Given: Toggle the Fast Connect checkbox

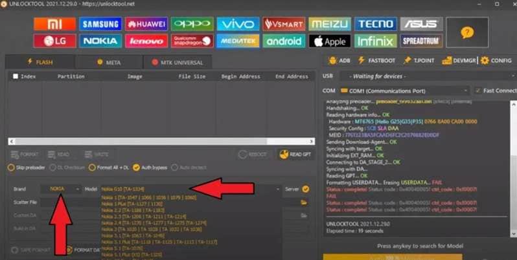Looking at the screenshot, I should pos(477,91).
